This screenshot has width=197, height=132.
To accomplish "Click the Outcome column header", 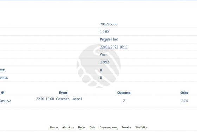I will [124, 93].
